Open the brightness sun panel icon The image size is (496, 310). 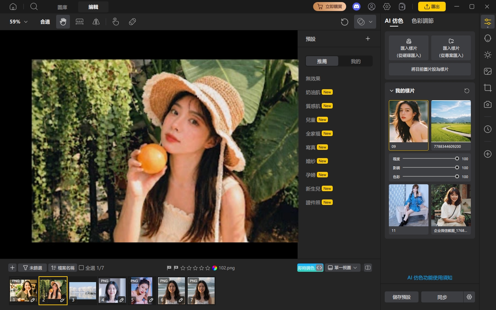point(488,55)
